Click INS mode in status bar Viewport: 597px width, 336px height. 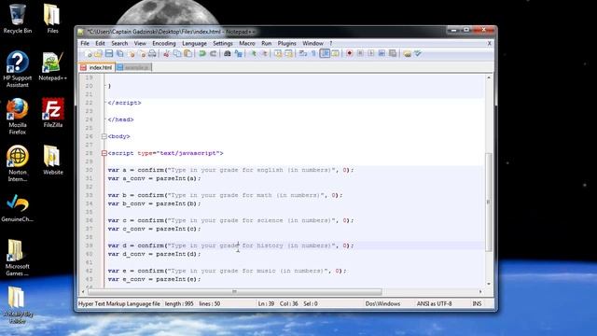(477, 303)
